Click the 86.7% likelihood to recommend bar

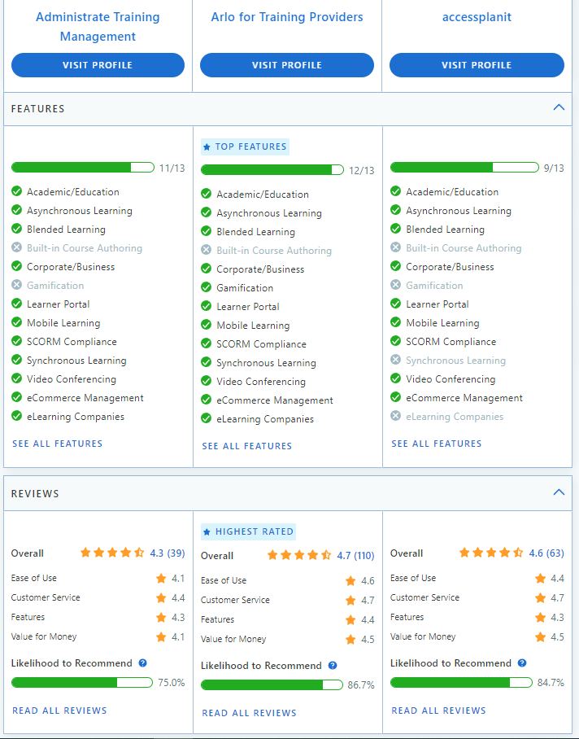coord(272,684)
